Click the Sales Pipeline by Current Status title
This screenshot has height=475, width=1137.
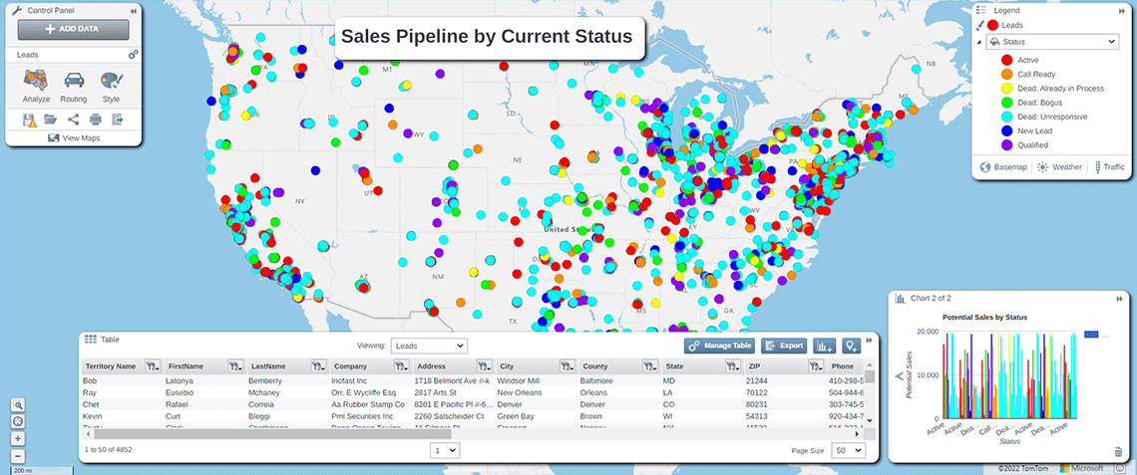(x=487, y=37)
